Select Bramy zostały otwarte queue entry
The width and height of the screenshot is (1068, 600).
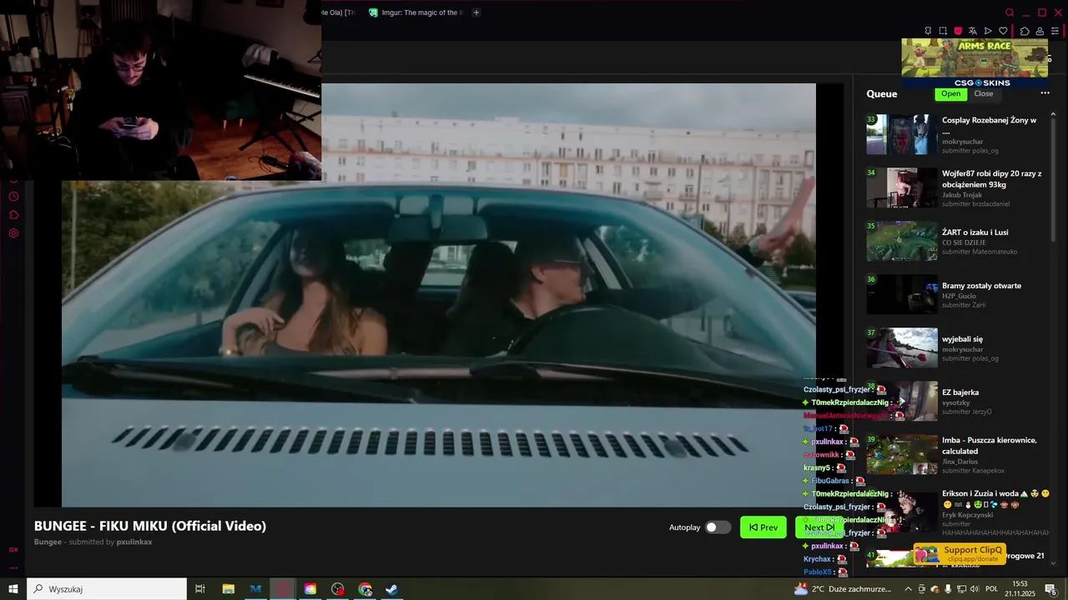(x=956, y=295)
